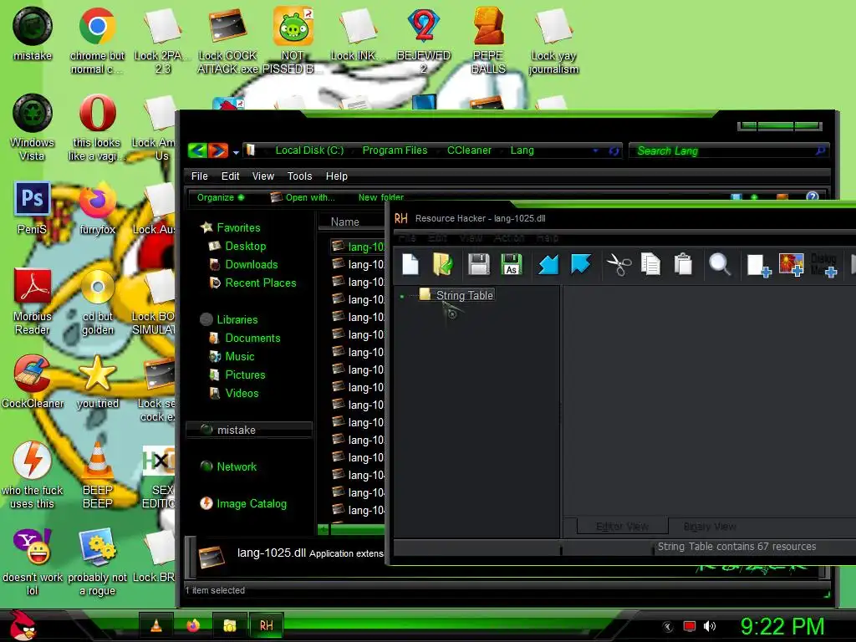The height and width of the screenshot is (642, 856).
Task: Click the green Save As floppy icon
Action: (511, 265)
